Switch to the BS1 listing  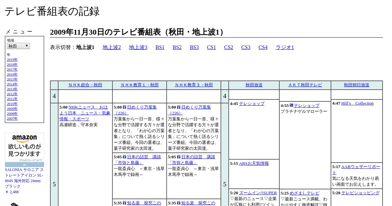[x=160, y=47]
